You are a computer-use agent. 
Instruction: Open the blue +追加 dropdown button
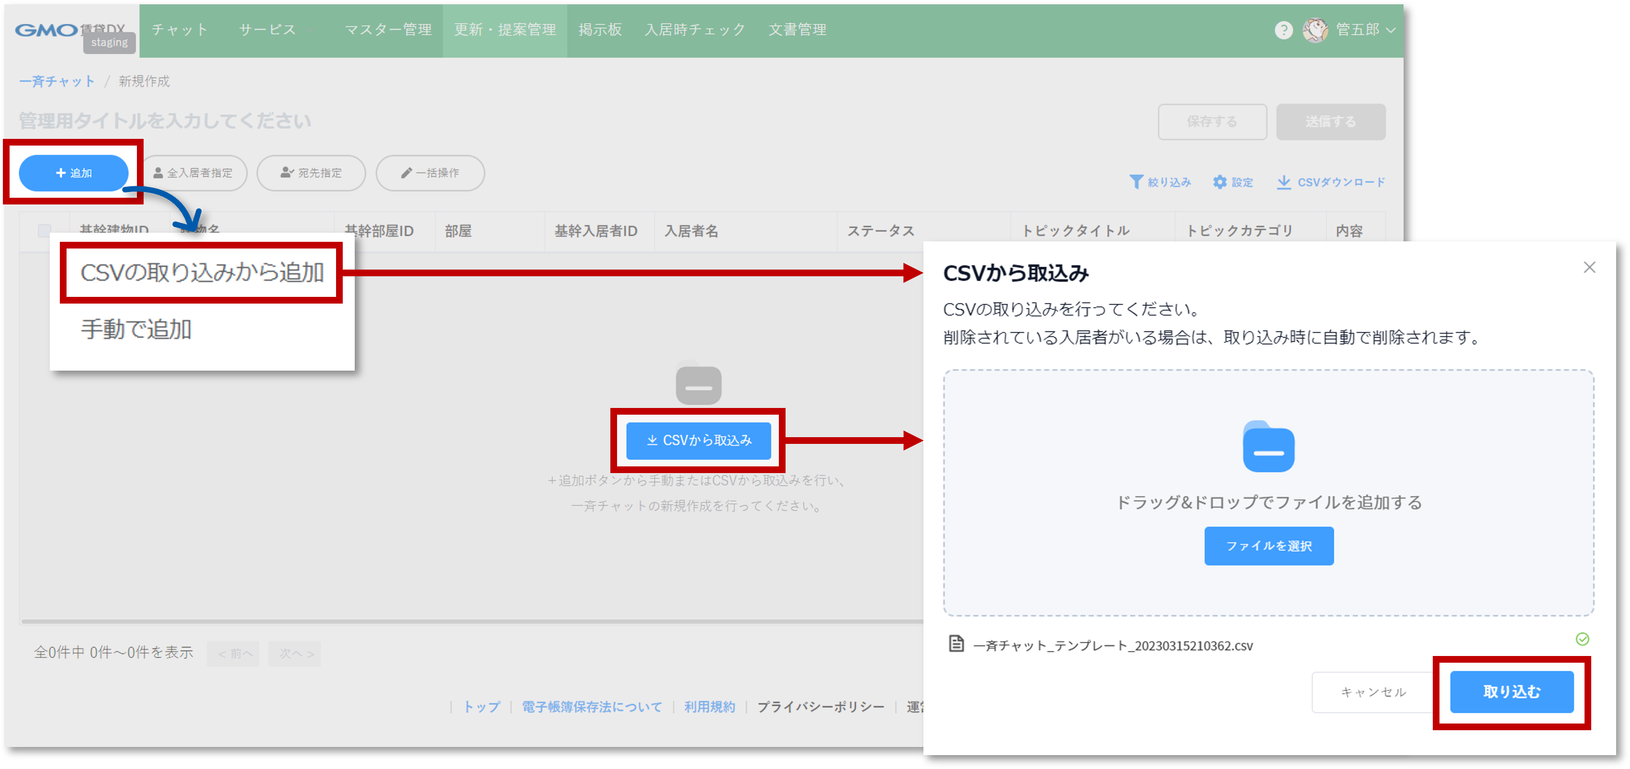point(74,173)
